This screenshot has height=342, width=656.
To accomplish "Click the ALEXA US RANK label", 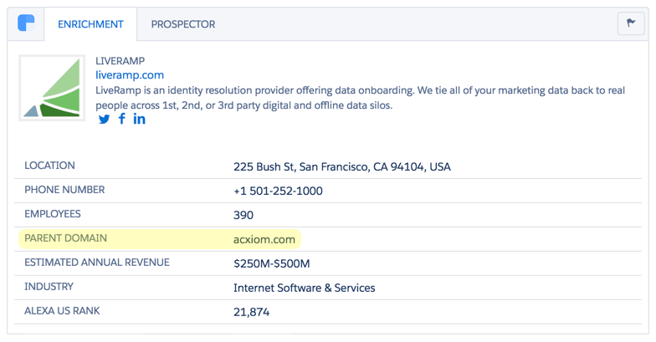I will [62, 311].
